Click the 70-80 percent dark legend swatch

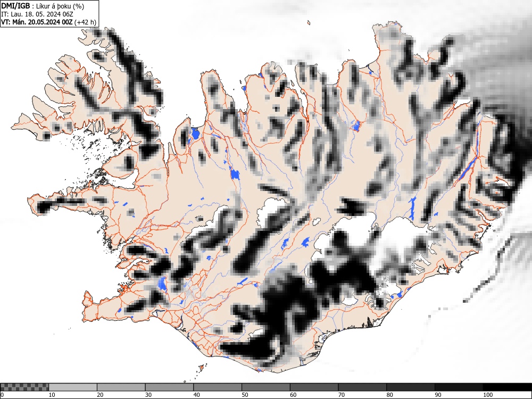tap(362, 387)
